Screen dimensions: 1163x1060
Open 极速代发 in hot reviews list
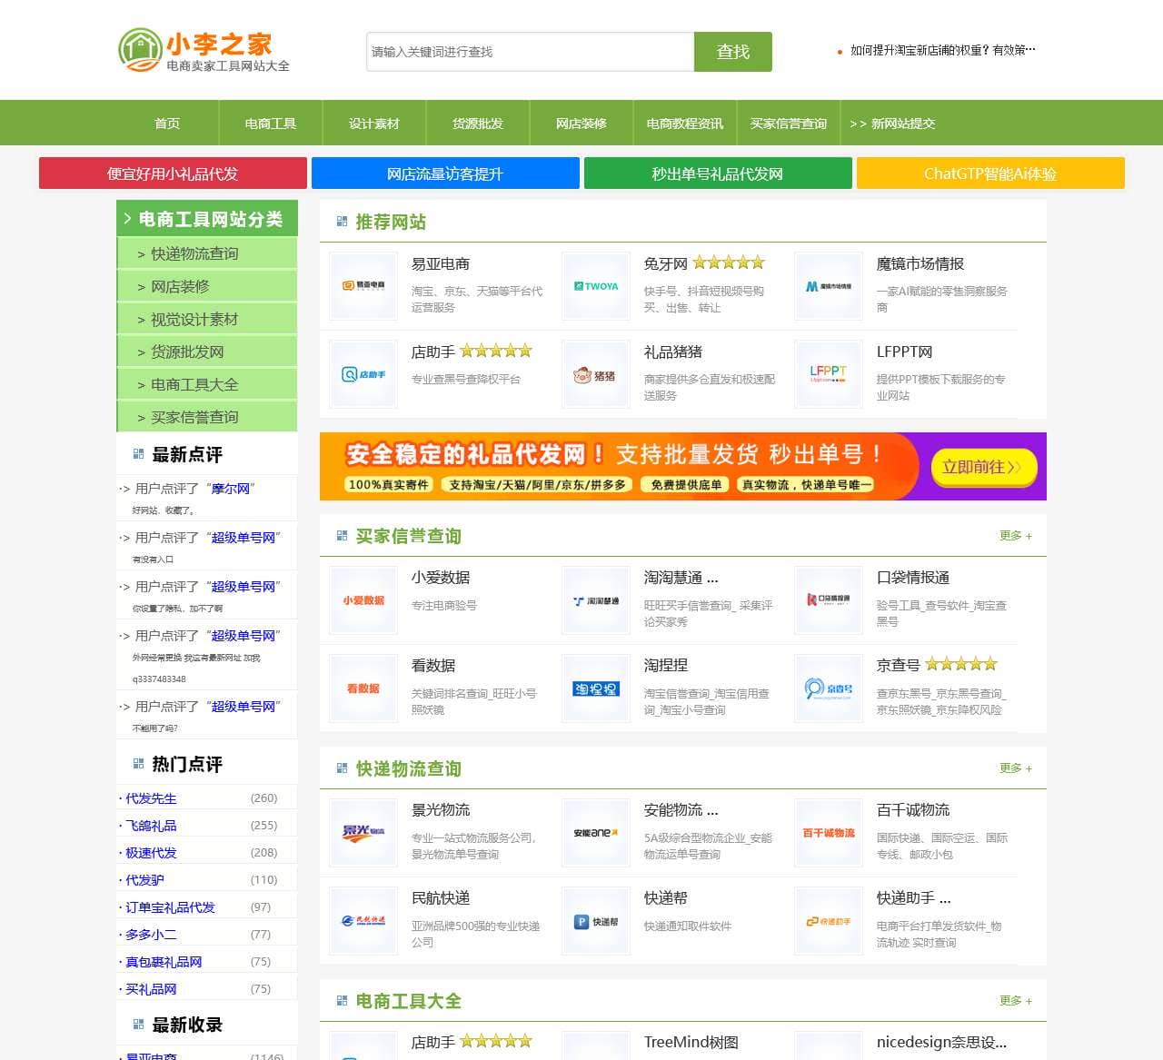click(151, 853)
